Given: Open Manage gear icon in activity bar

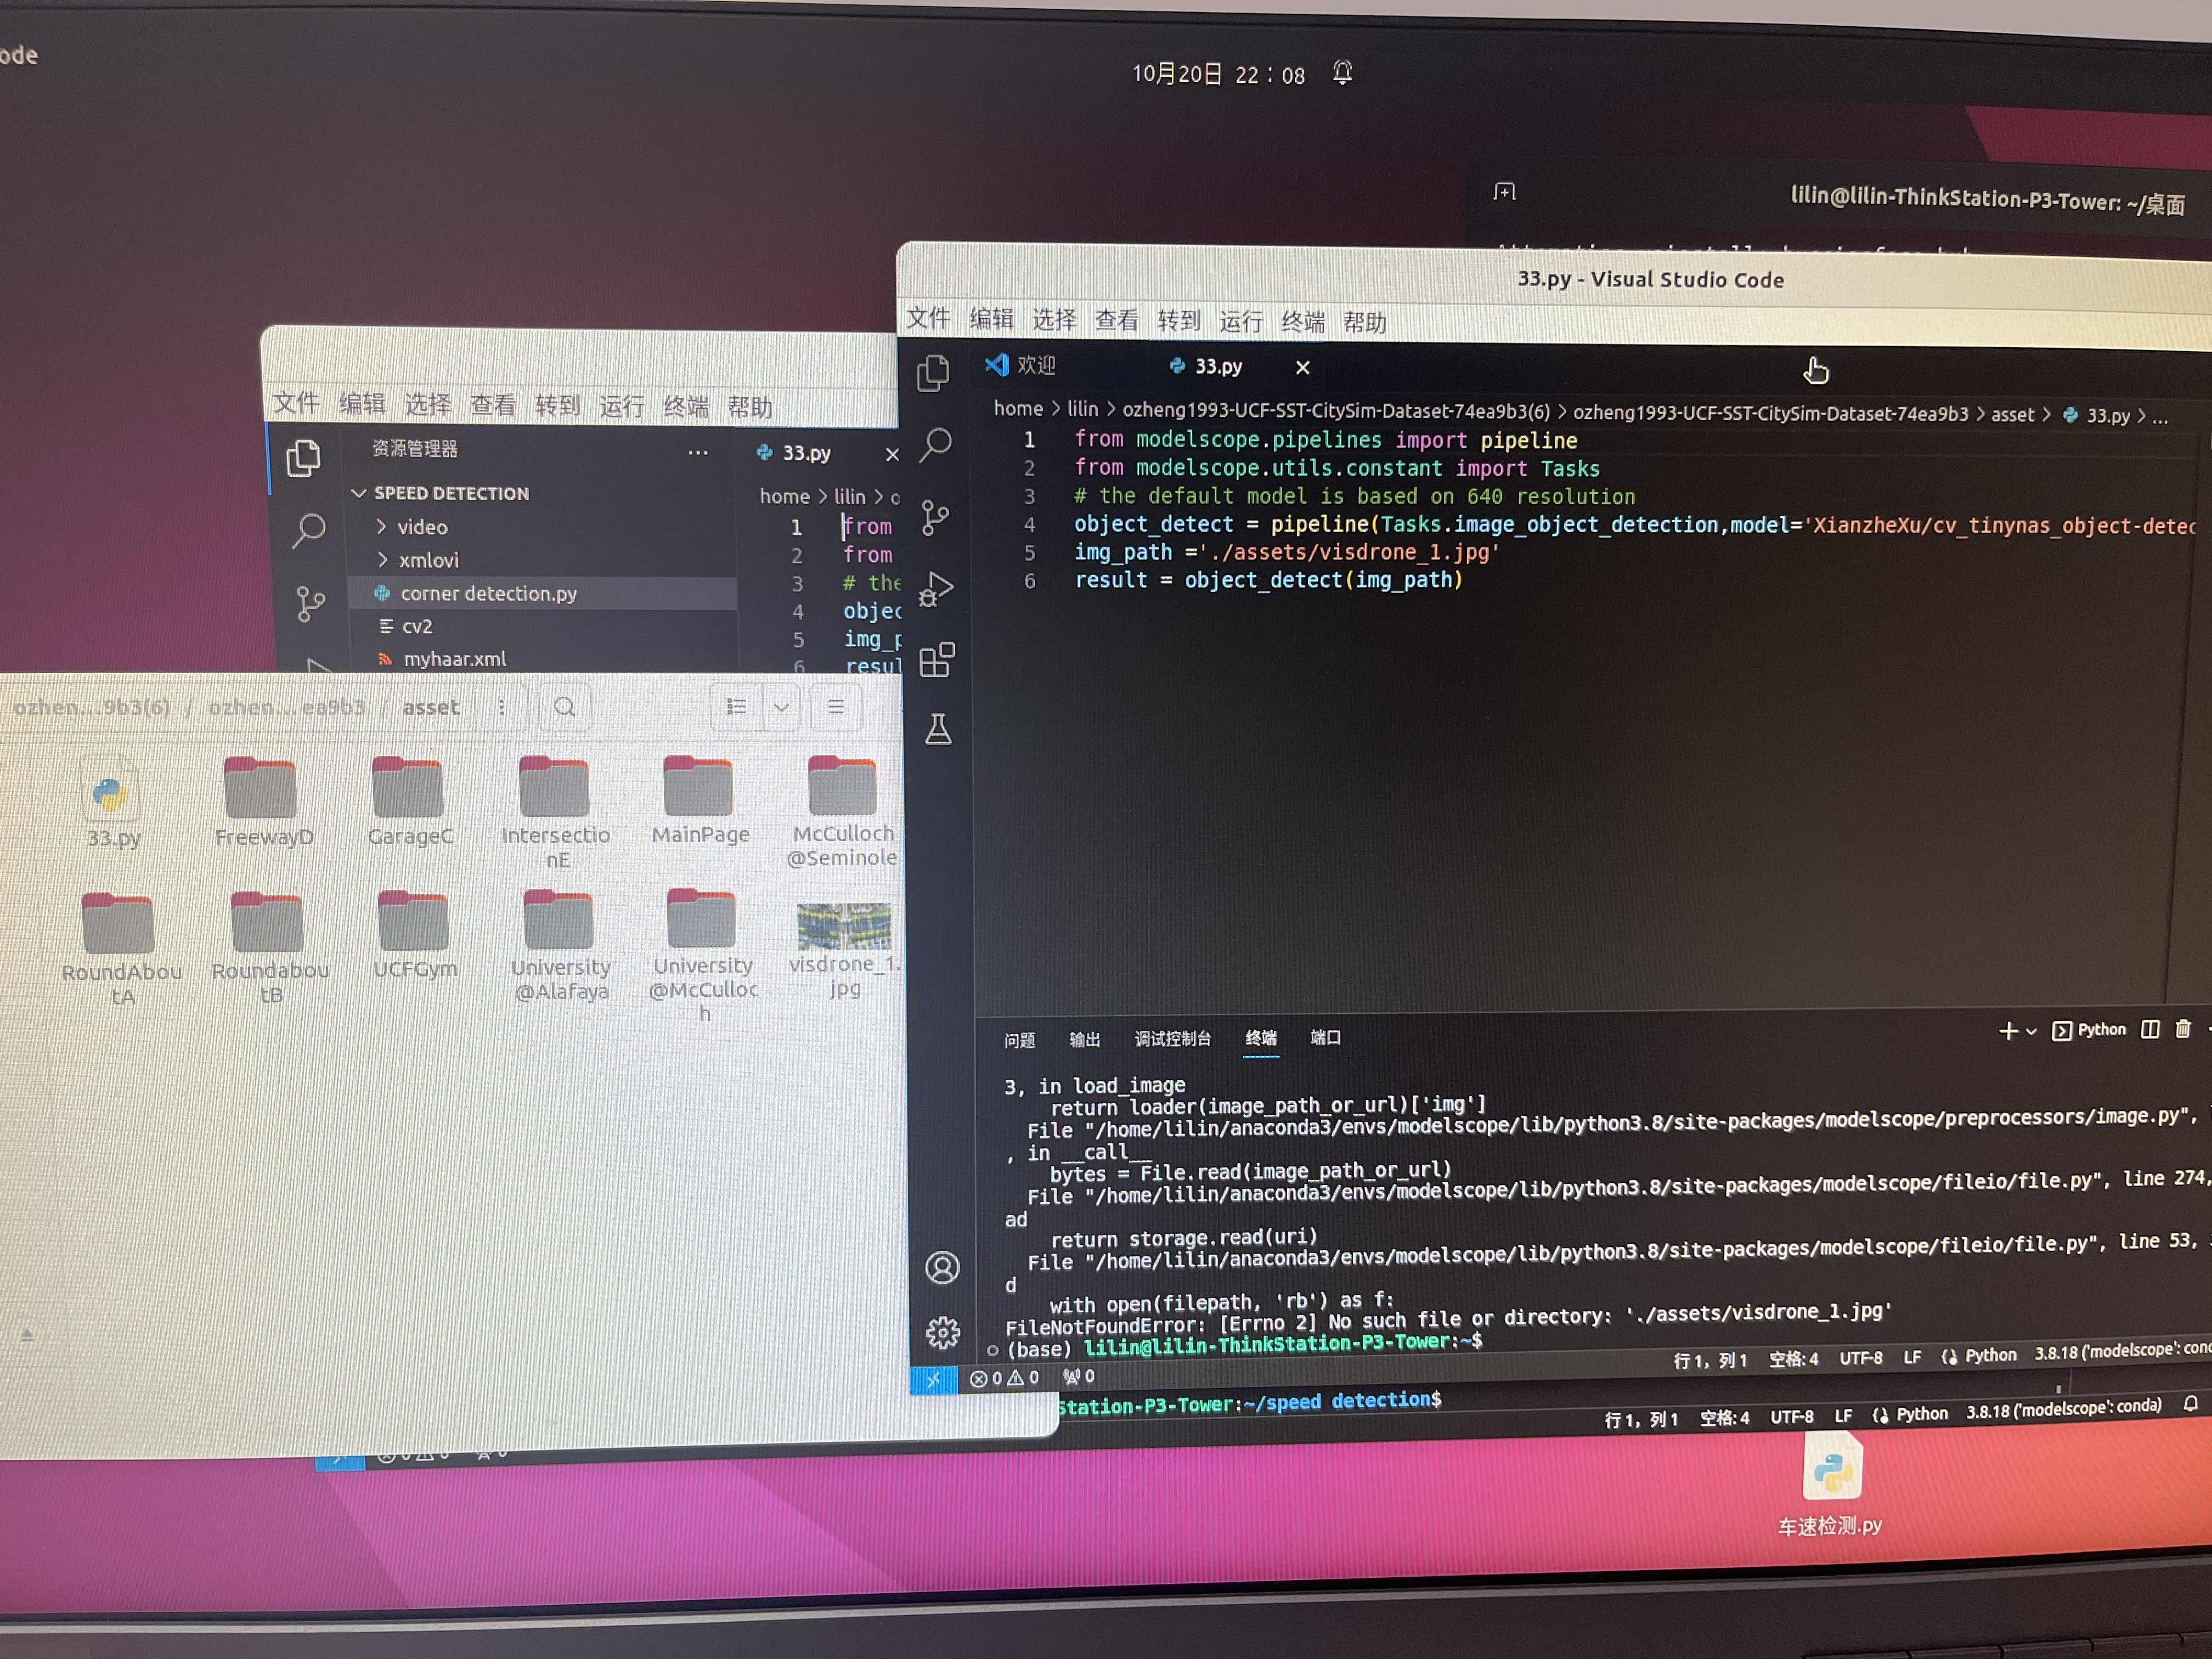Looking at the screenshot, I should click(x=942, y=1332).
